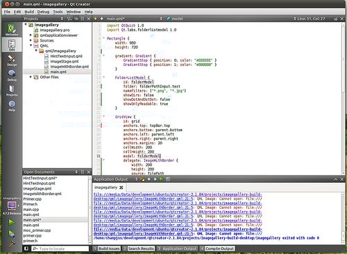Run the project with green play button
347x254 pixels.
(12, 223)
